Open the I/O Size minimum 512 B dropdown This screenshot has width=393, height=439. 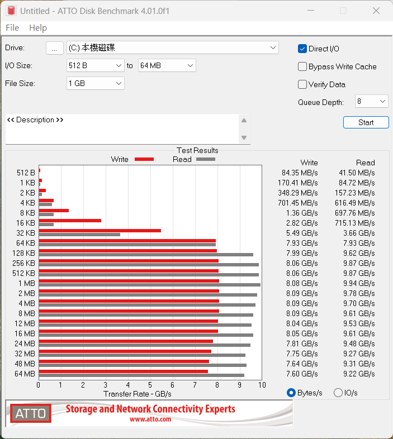coord(95,65)
